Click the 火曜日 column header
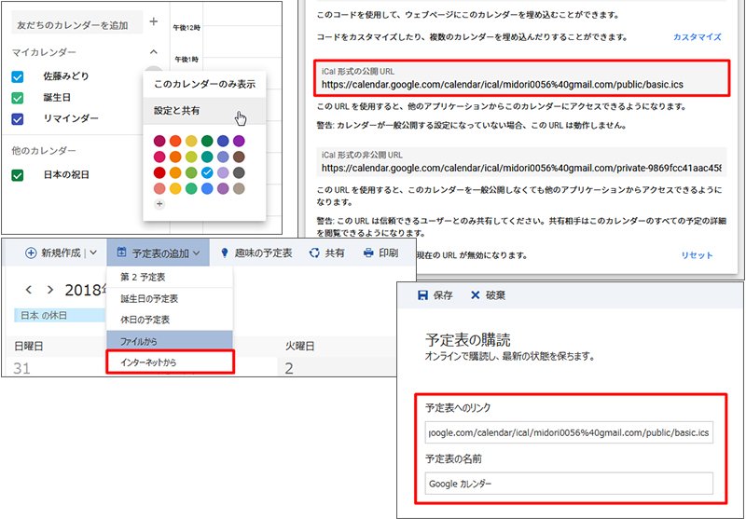Viewport: 746px width, 519px height. pyautogui.click(x=299, y=346)
